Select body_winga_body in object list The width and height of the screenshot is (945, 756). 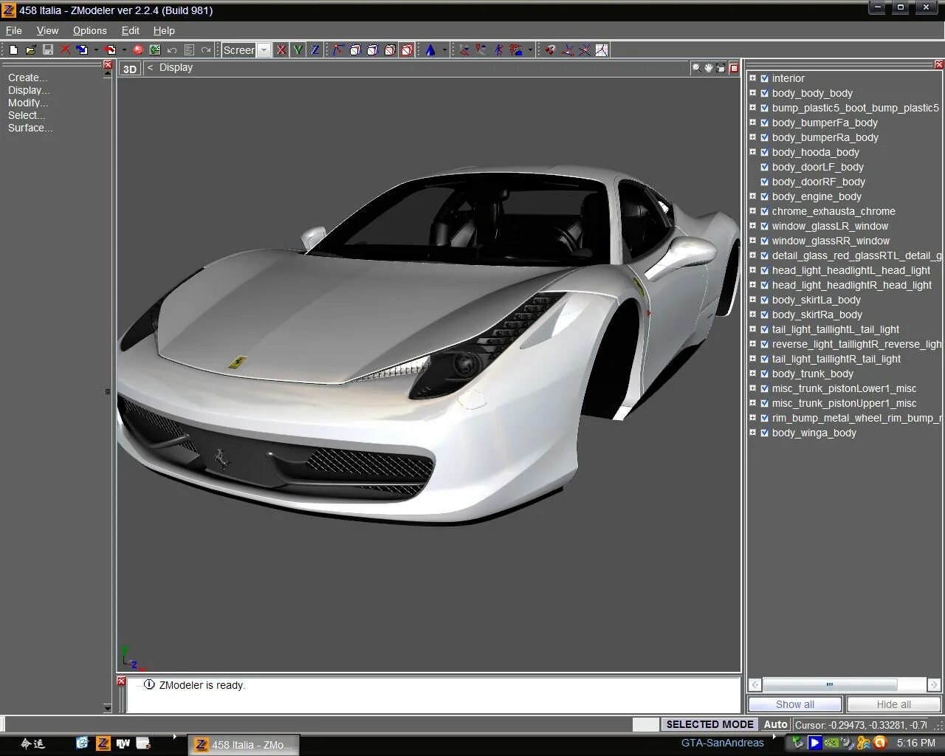coord(814,433)
